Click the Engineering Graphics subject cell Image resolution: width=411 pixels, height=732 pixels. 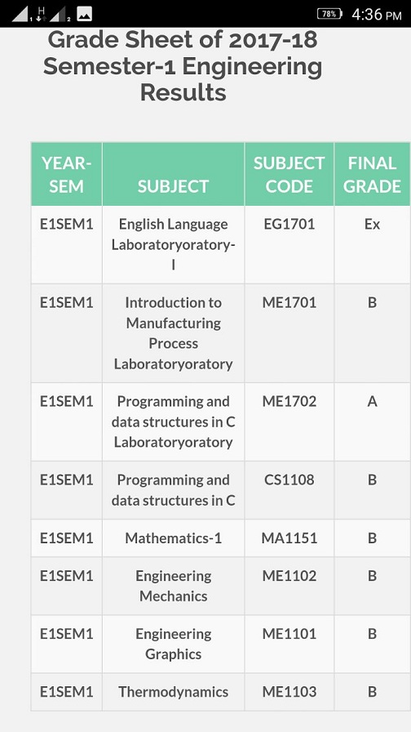coord(174,644)
